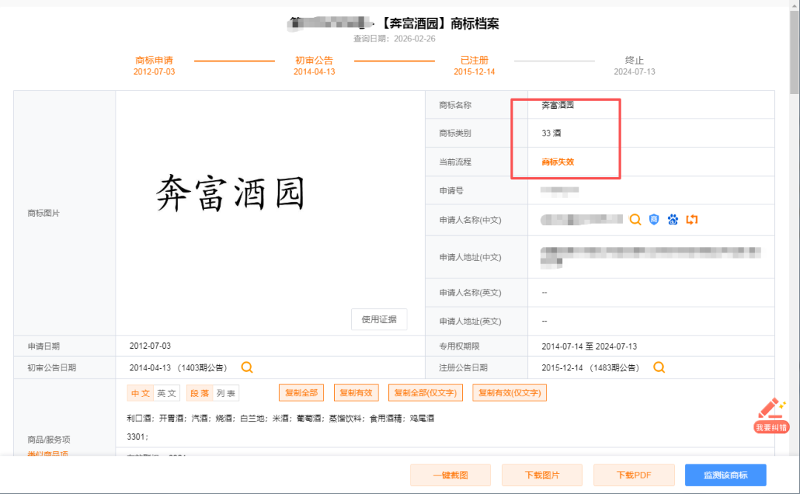Open the Baidu paw icon beside applicant name

(x=673, y=219)
